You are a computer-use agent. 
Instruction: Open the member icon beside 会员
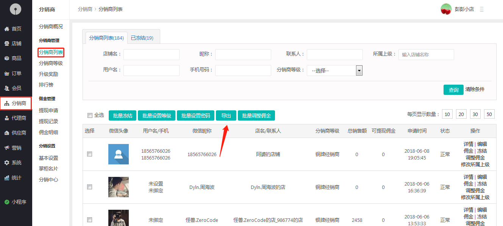tap(6, 88)
